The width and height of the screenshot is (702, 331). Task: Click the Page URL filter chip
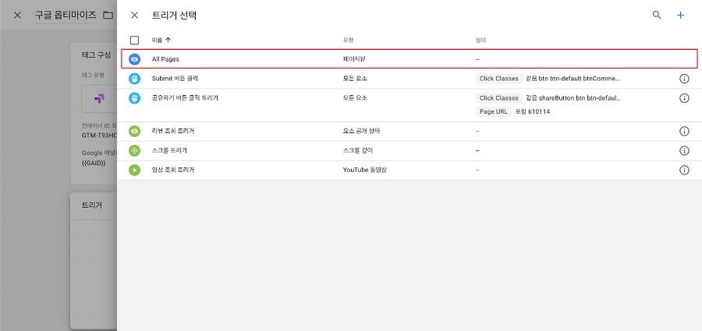click(494, 112)
